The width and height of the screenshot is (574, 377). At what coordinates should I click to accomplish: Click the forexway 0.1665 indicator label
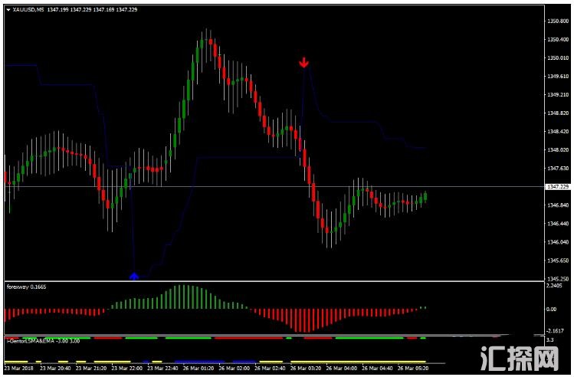pyautogui.click(x=26, y=287)
